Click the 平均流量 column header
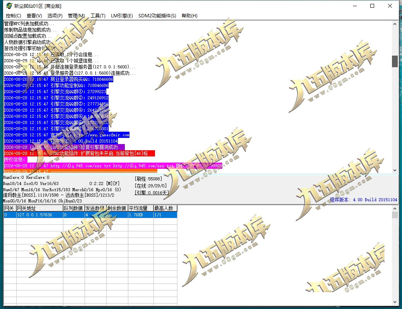The height and width of the screenshot is (309, 402). pyautogui.click(x=141, y=208)
